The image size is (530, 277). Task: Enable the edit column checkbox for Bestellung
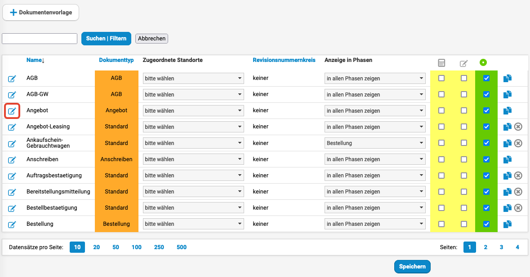click(464, 224)
